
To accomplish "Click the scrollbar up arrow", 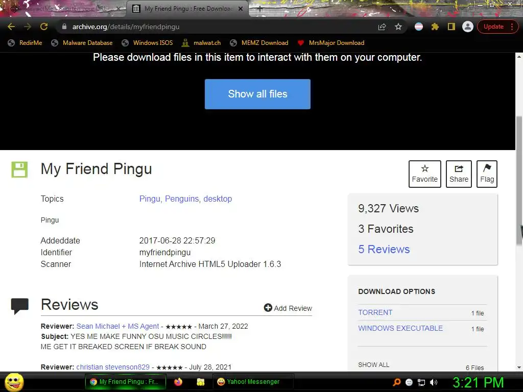I will pos(519,56).
